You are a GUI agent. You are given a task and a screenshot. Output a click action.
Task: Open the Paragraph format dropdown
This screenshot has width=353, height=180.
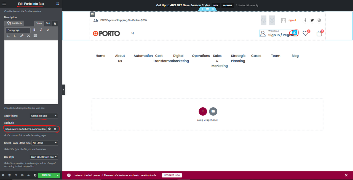pos(18,30)
